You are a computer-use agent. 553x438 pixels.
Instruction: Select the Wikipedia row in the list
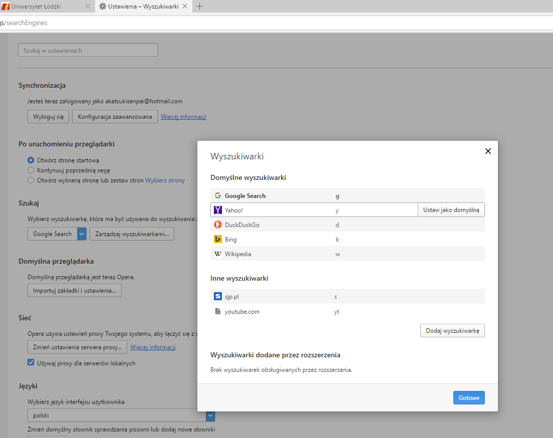click(x=348, y=254)
